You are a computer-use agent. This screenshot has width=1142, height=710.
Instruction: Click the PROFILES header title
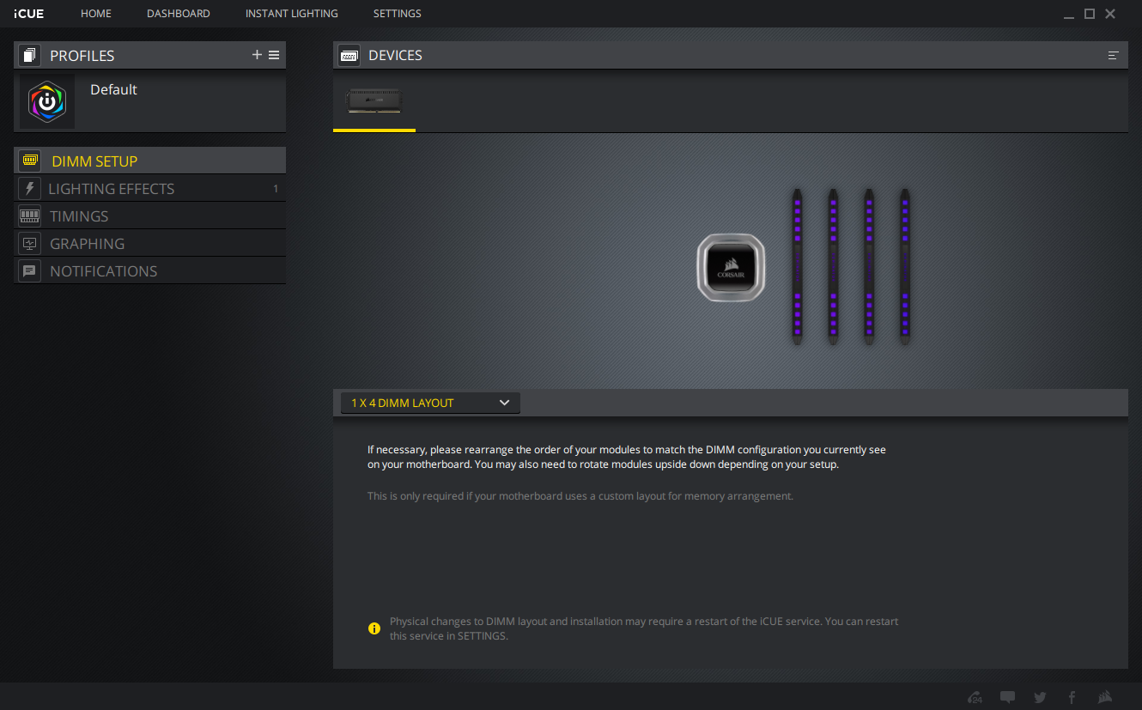pyautogui.click(x=82, y=56)
